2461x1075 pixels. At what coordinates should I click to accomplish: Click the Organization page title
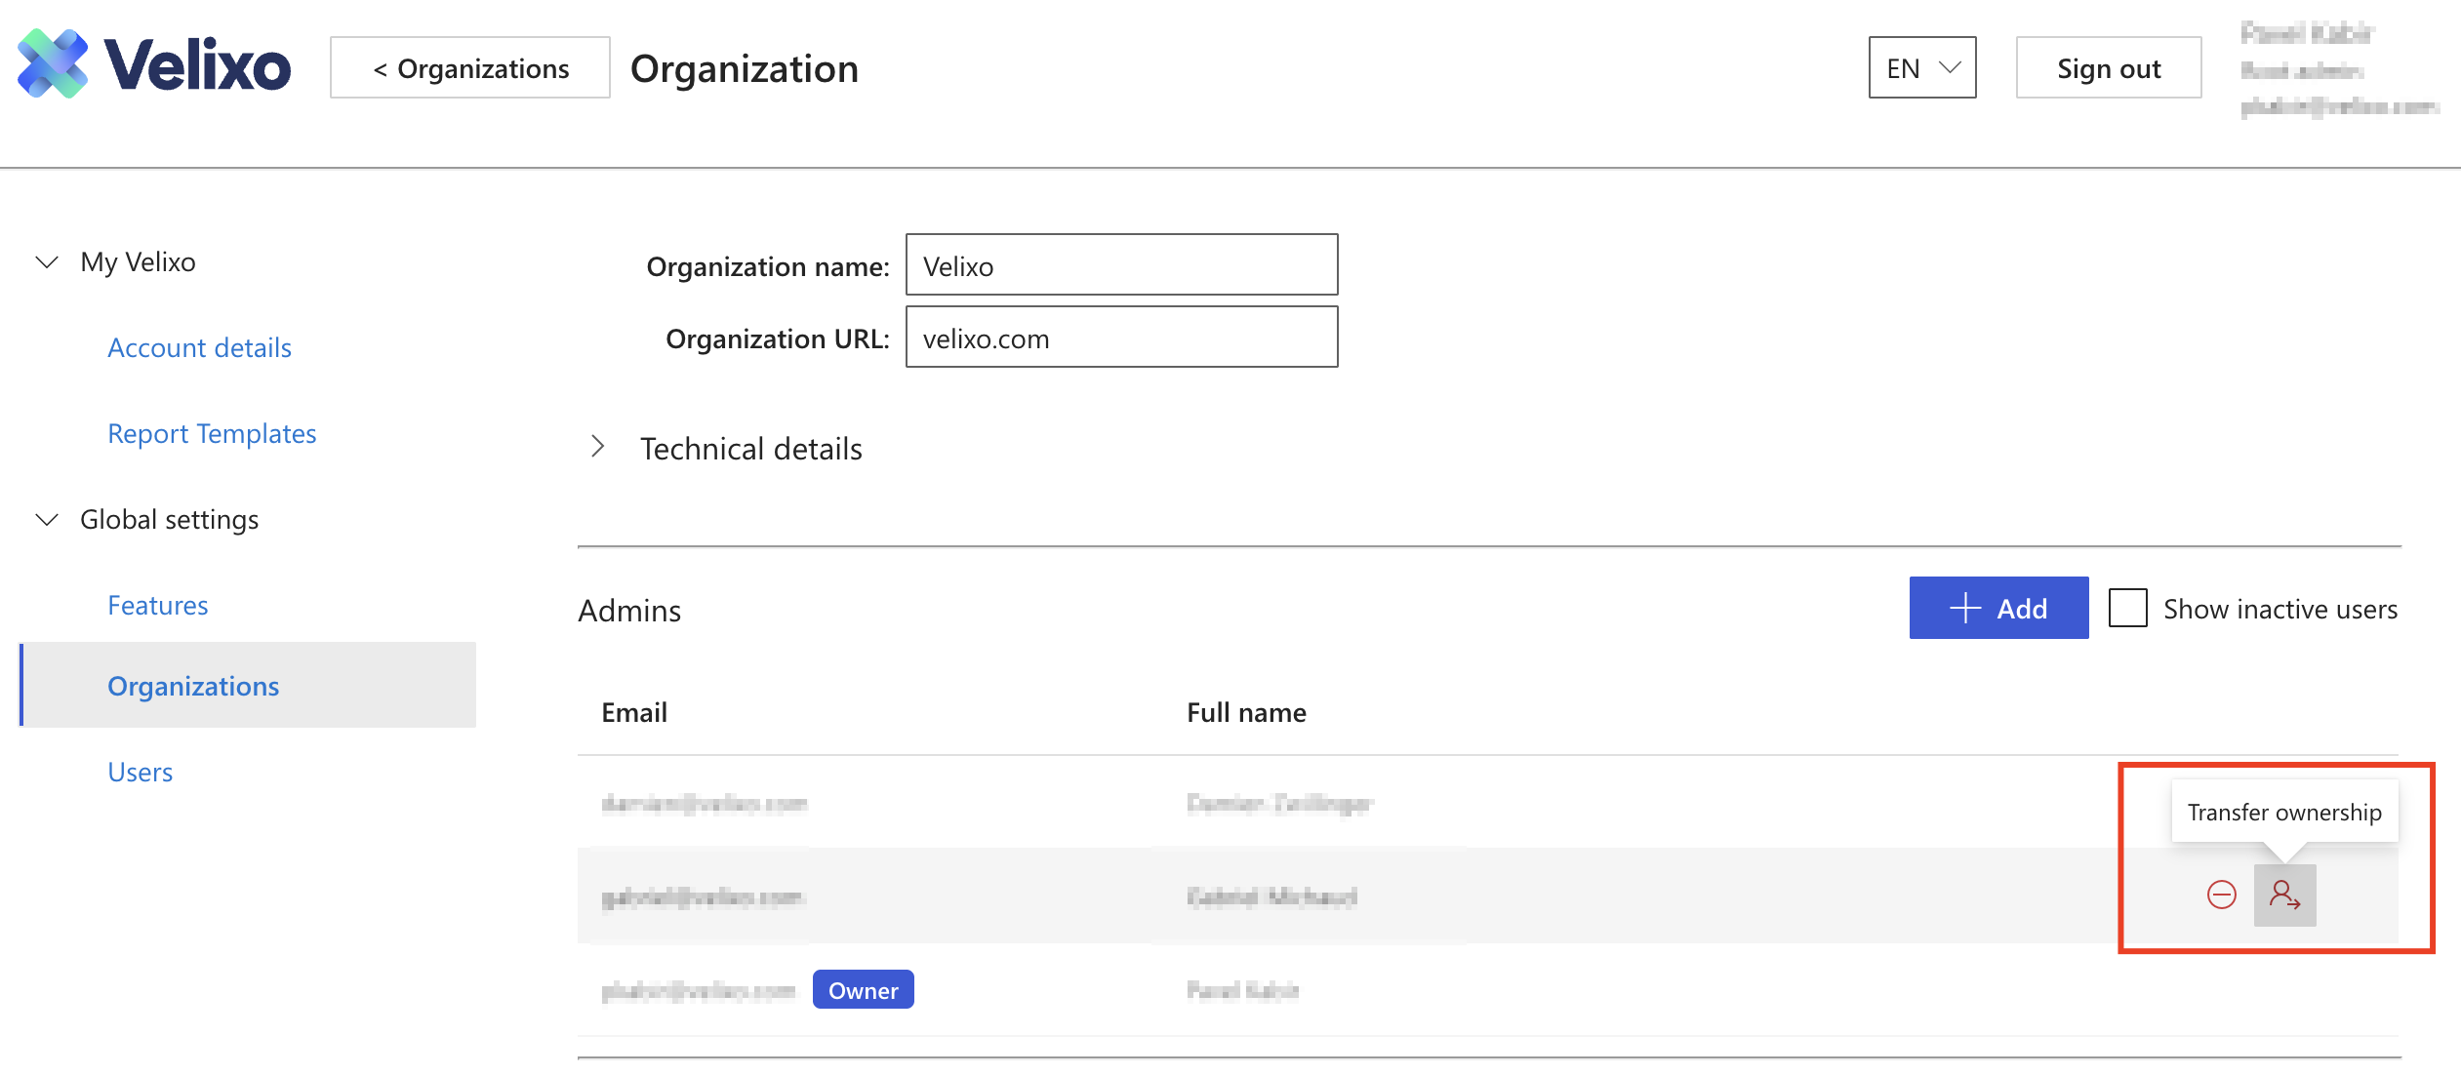[x=744, y=68]
